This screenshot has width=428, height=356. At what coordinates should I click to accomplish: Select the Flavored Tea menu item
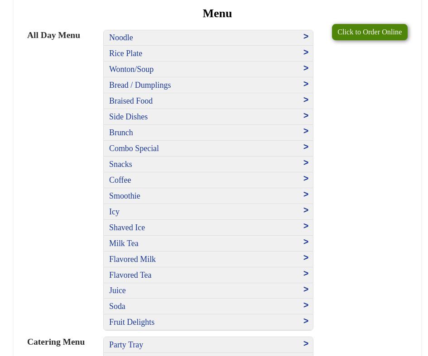130,275
